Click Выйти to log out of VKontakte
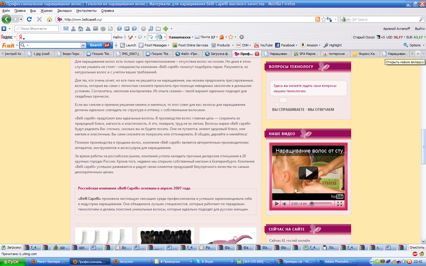426x266 pixels. 419,29
